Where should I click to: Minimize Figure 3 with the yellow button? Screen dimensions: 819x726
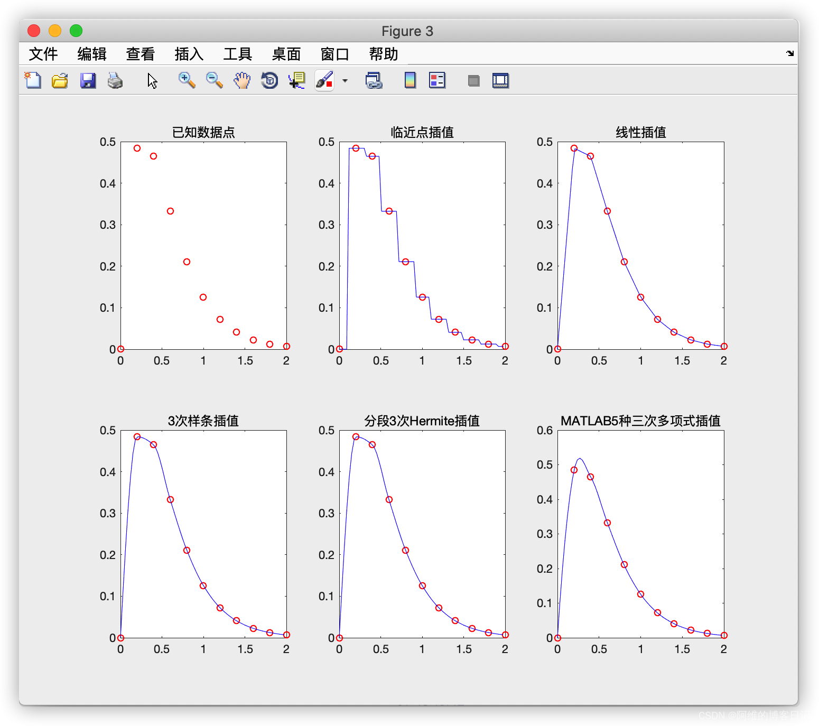(x=55, y=31)
